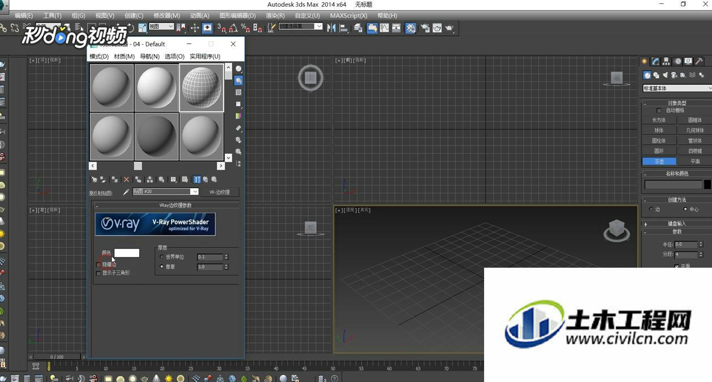
Task: Click the 半径 radius input field
Action: click(x=686, y=244)
